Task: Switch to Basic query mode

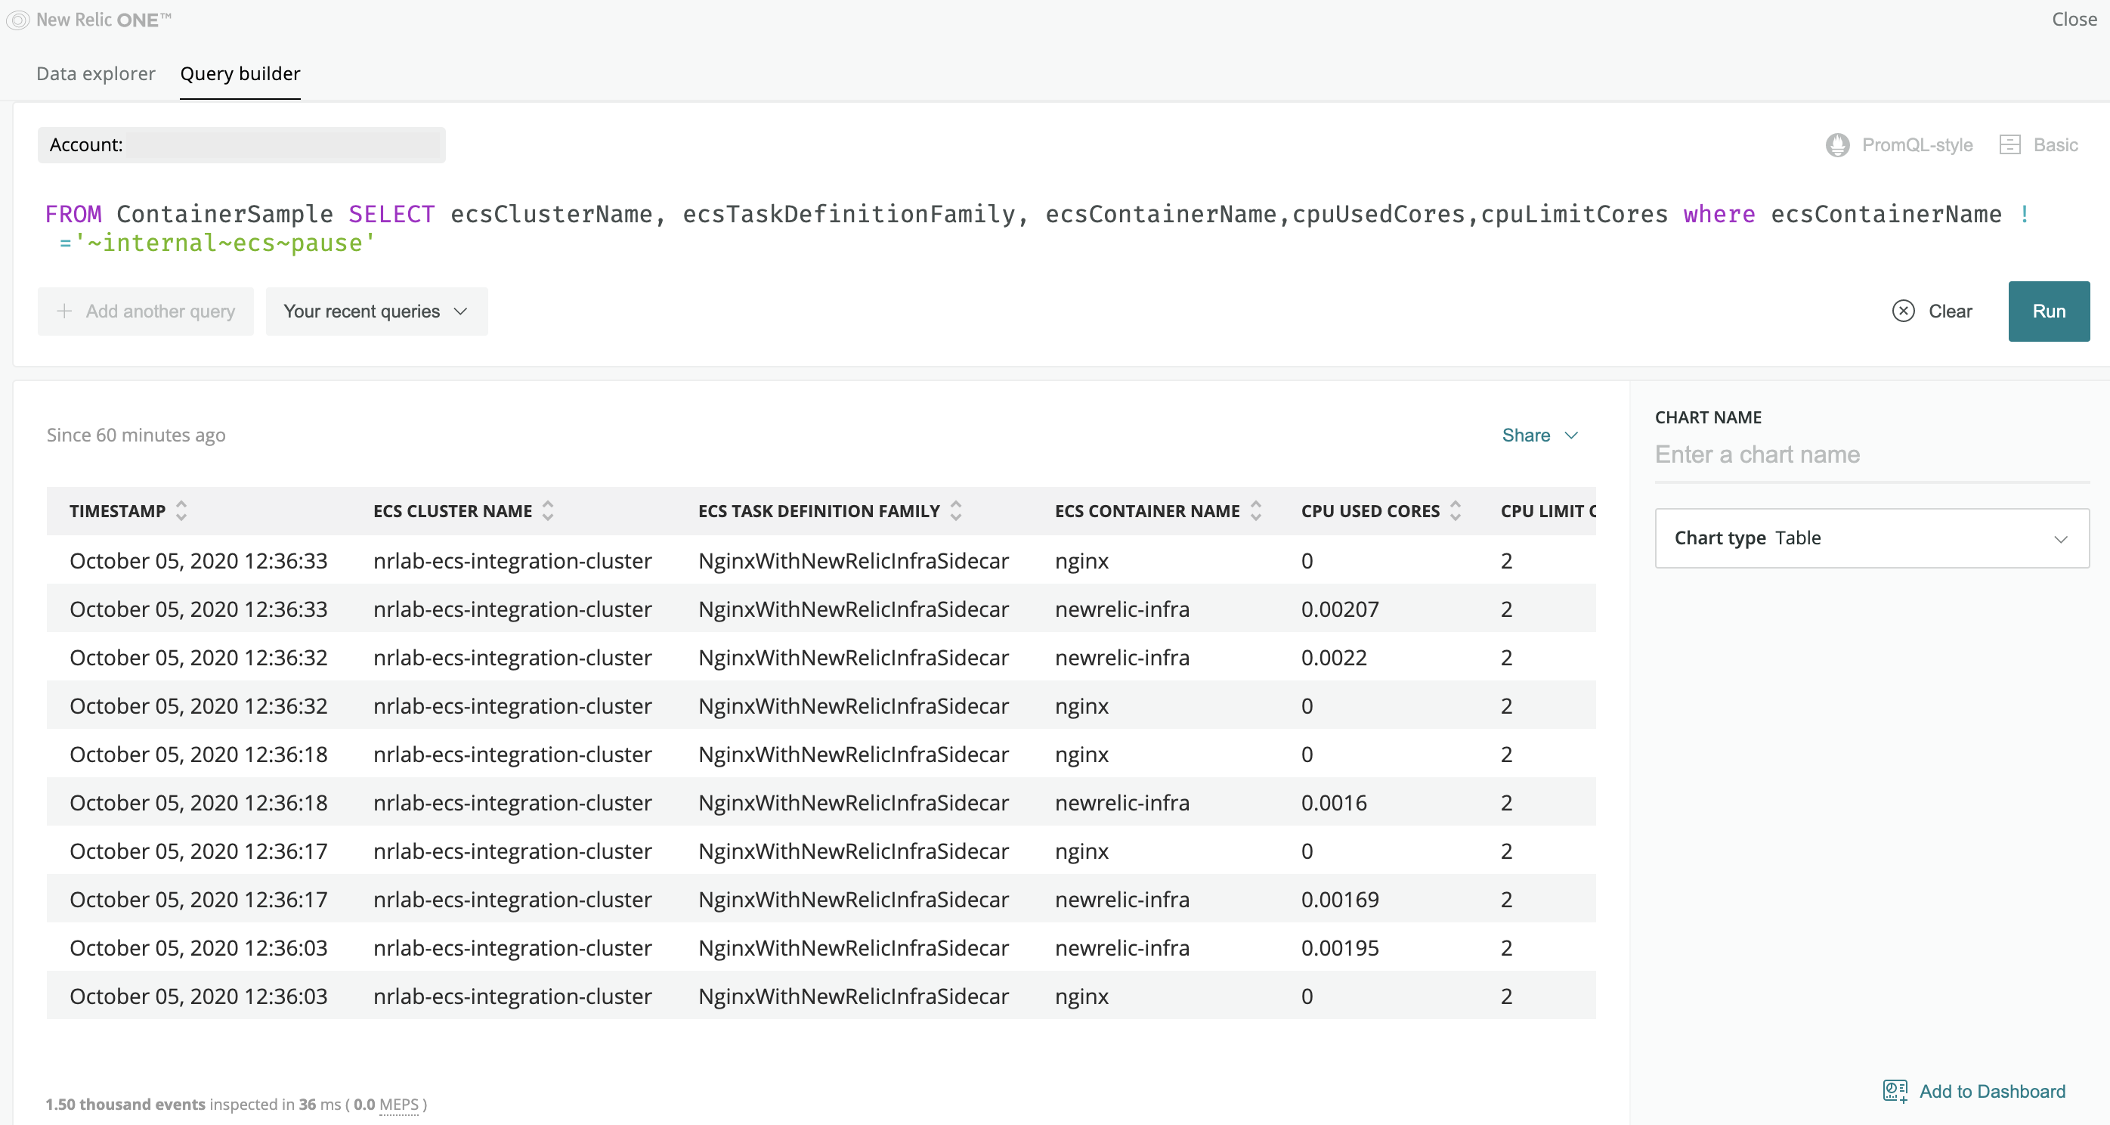Action: tap(2039, 145)
